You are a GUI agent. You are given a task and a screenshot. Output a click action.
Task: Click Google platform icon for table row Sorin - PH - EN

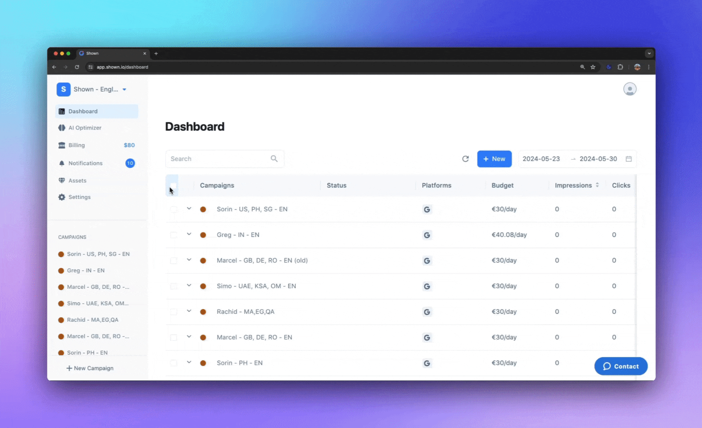point(427,363)
